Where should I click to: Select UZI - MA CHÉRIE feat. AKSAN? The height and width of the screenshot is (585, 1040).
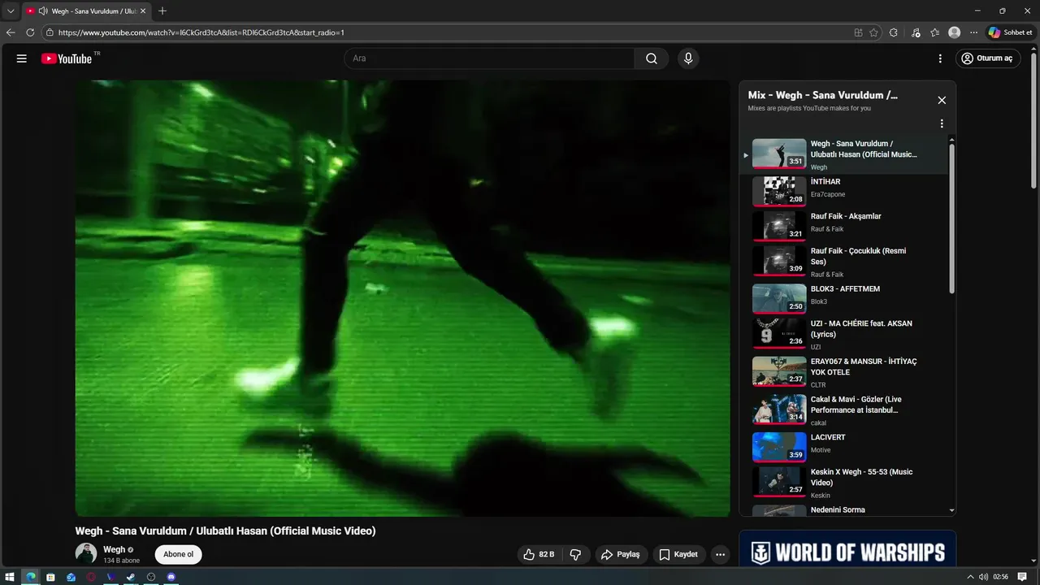coord(845,334)
